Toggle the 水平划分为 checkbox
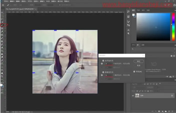 pyautogui.click(x=103, y=61)
